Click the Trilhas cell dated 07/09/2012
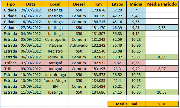 coord(10,63)
